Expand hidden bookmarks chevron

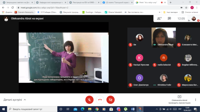pyautogui.click(x=159, y=12)
